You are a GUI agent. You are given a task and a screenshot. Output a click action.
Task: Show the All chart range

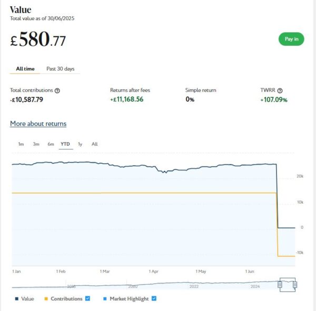pyautogui.click(x=94, y=144)
